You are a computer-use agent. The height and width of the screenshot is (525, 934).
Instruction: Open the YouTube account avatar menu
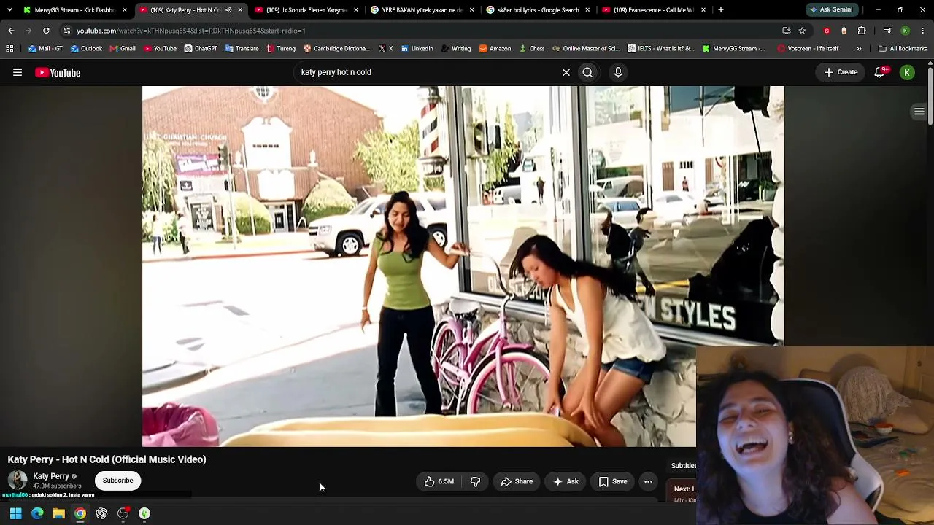point(907,72)
